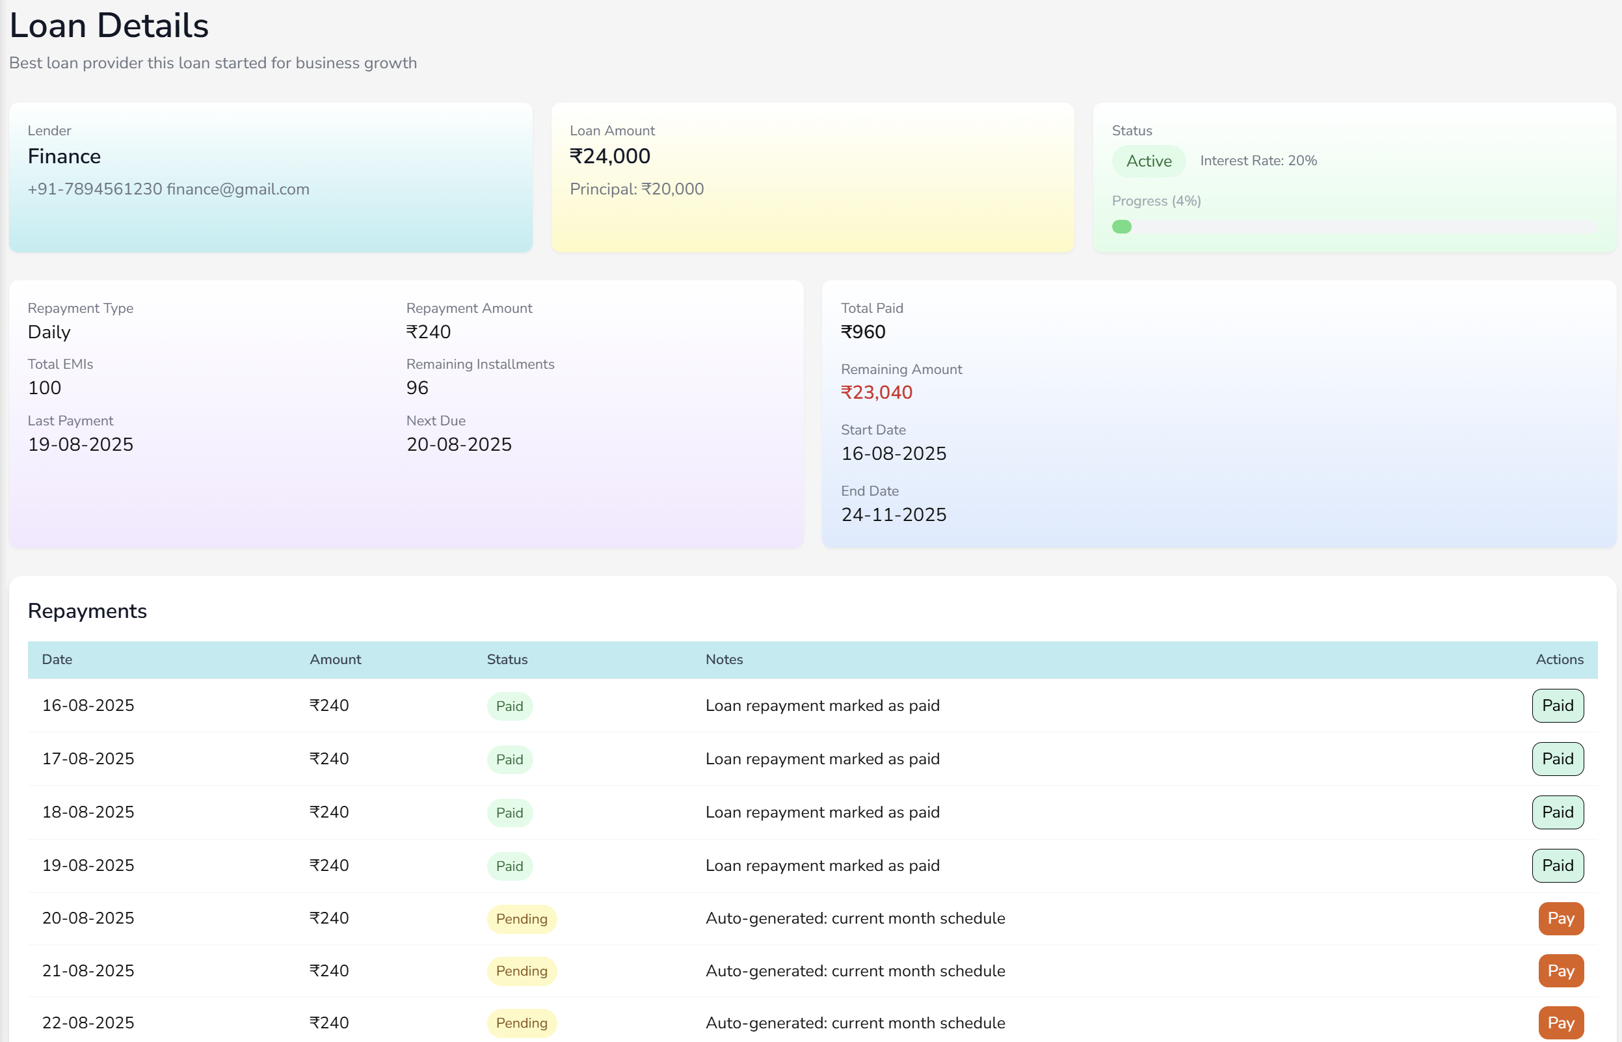The height and width of the screenshot is (1042, 1622).
Task: Click the Pay button for 21-08-2025
Action: (x=1560, y=971)
